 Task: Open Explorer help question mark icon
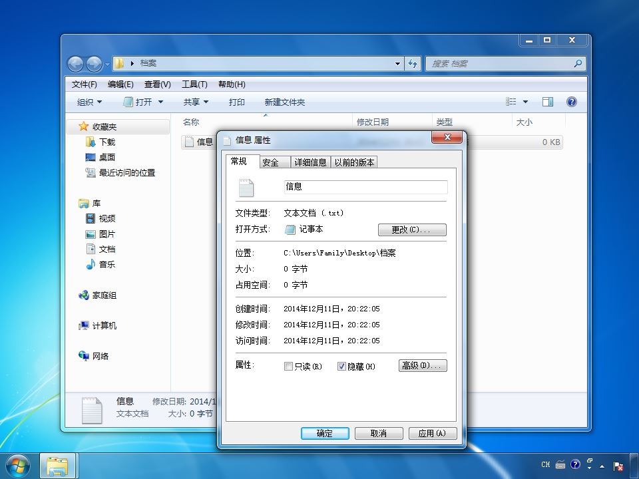coord(571,102)
